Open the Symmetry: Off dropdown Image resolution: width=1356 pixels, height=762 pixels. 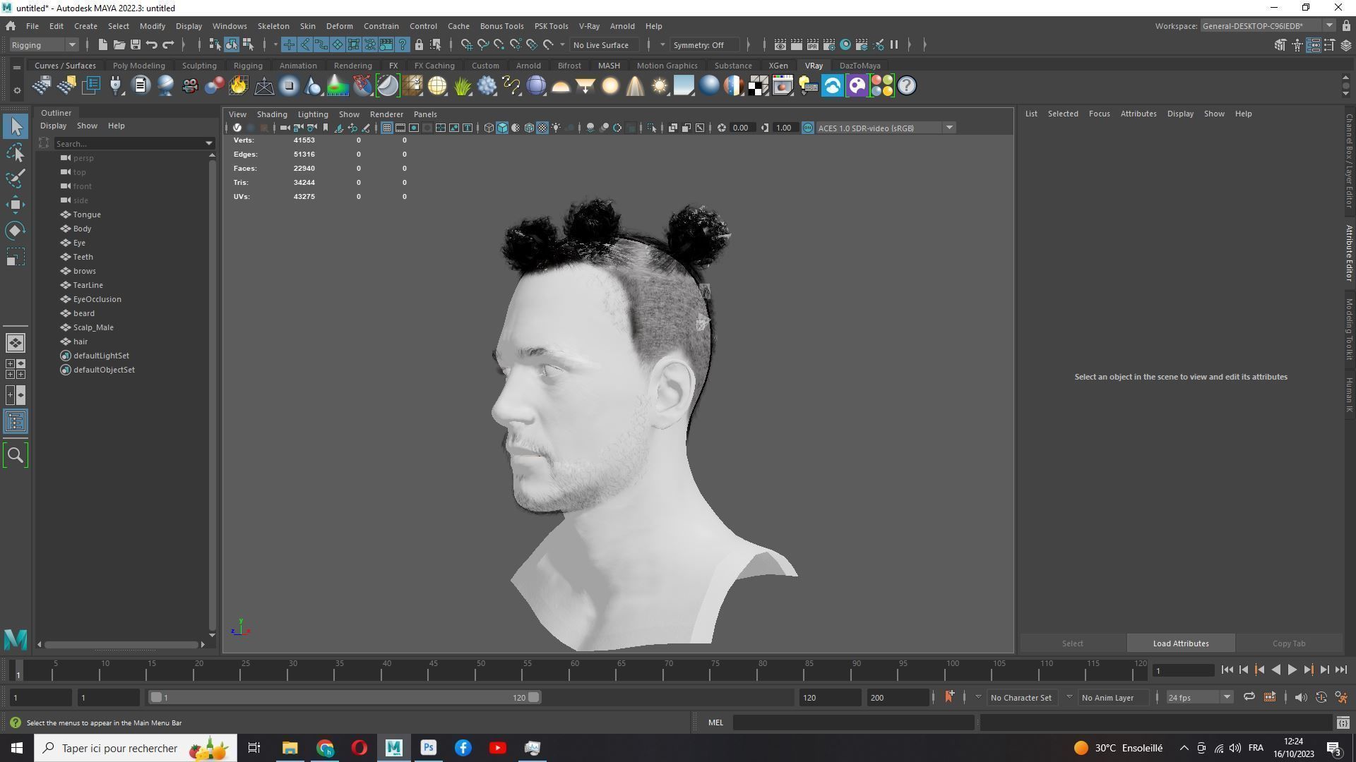[x=705, y=45]
